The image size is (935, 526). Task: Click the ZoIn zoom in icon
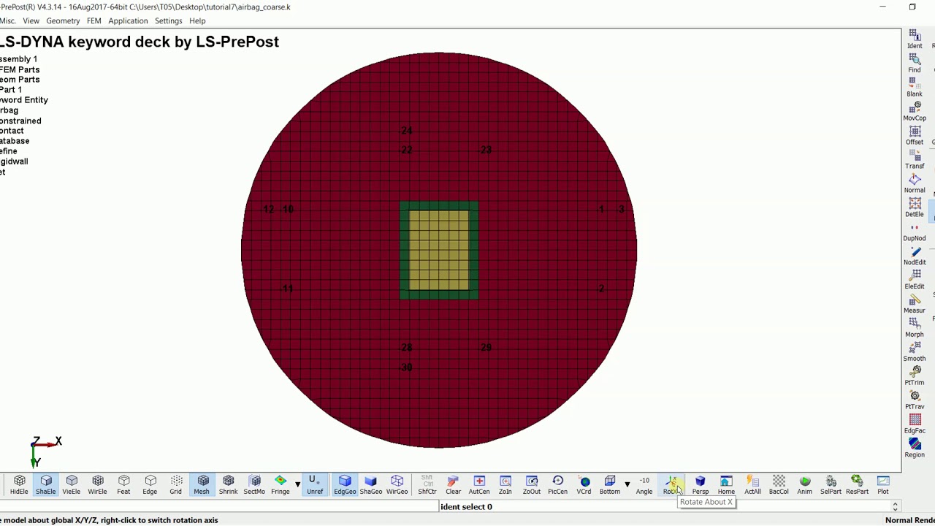coord(505,484)
